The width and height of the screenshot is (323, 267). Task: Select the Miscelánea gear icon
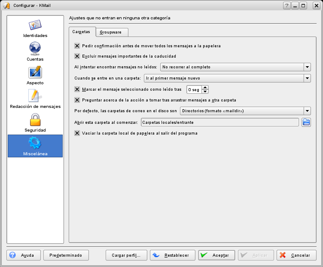(x=35, y=143)
